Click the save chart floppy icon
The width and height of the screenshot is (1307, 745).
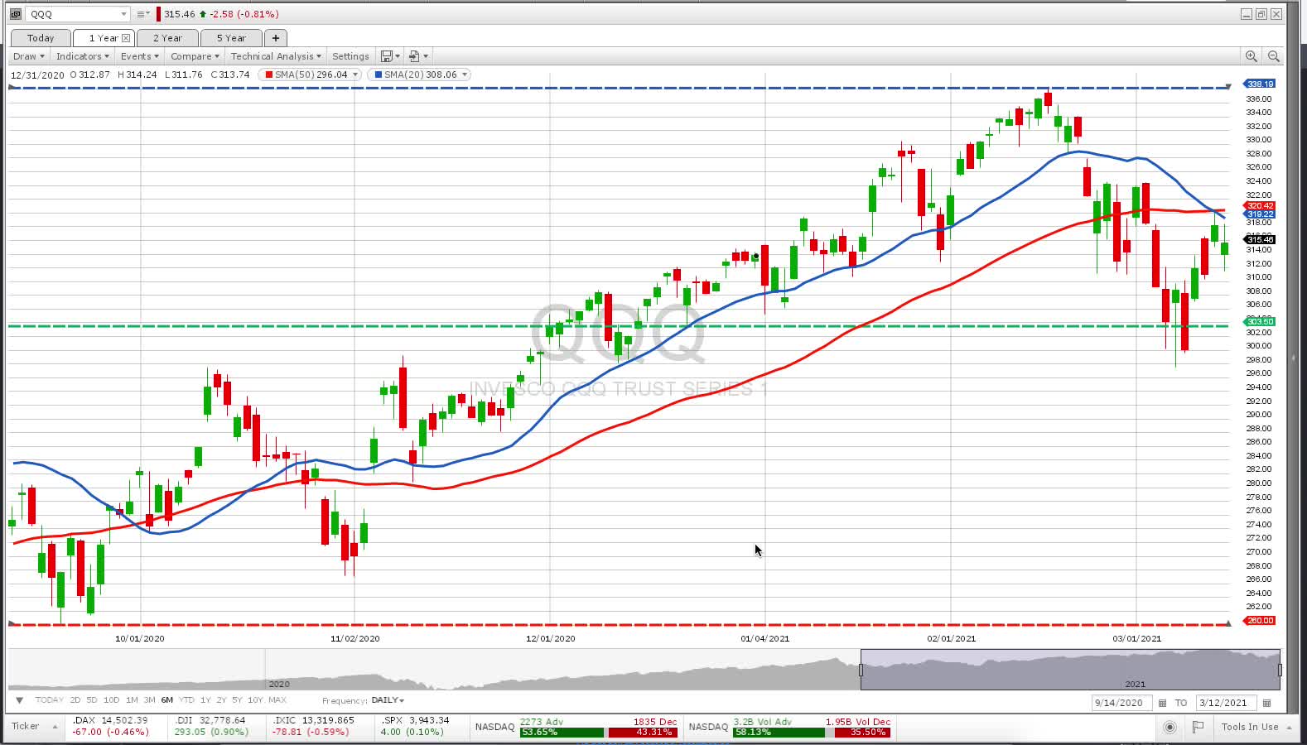pyautogui.click(x=386, y=56)
